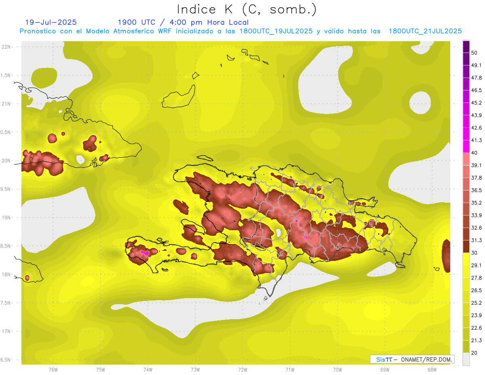This screenshot has height=375, width=485.
Task: Click the colorbar value "29.1"
Action: click(x=477, y=265)
